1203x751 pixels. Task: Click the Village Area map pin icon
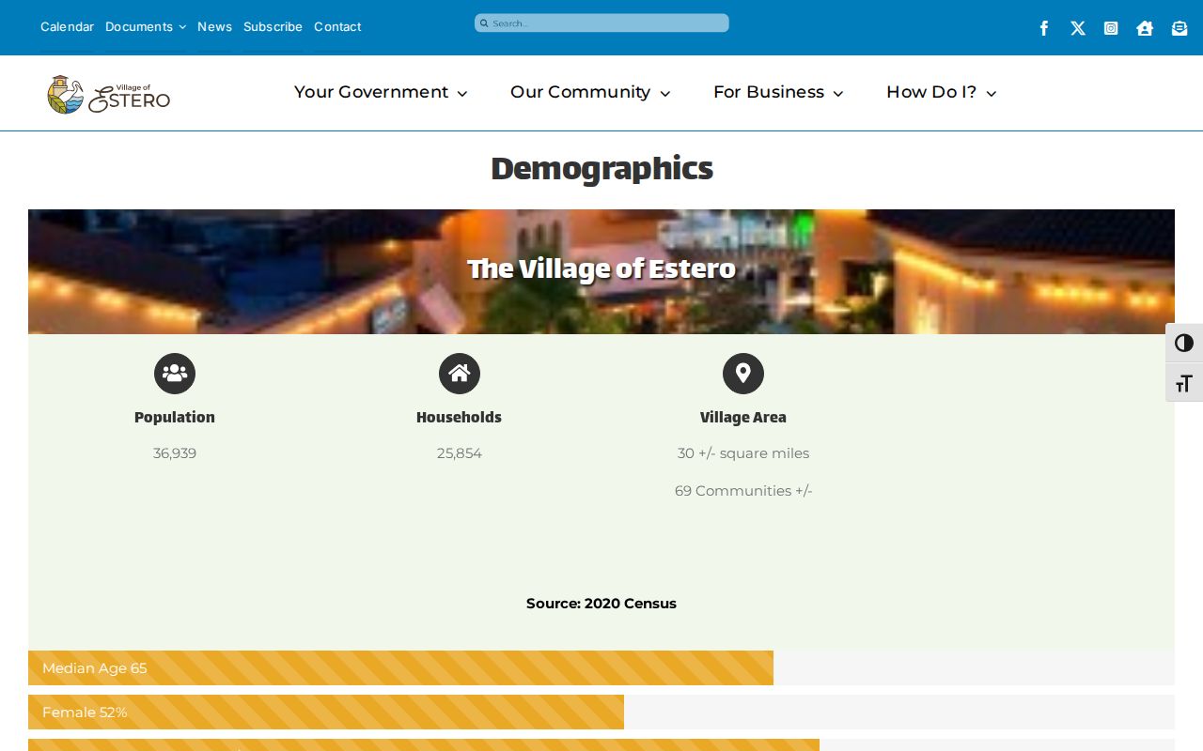coord(743,374)
